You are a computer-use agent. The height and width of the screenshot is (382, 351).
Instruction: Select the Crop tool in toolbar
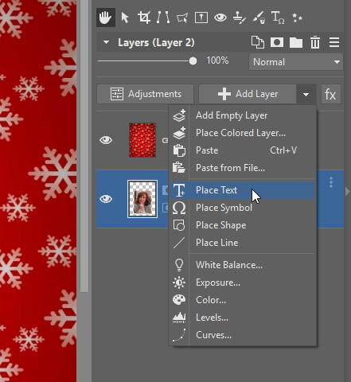pyautogui.click(x=144, y=18)
